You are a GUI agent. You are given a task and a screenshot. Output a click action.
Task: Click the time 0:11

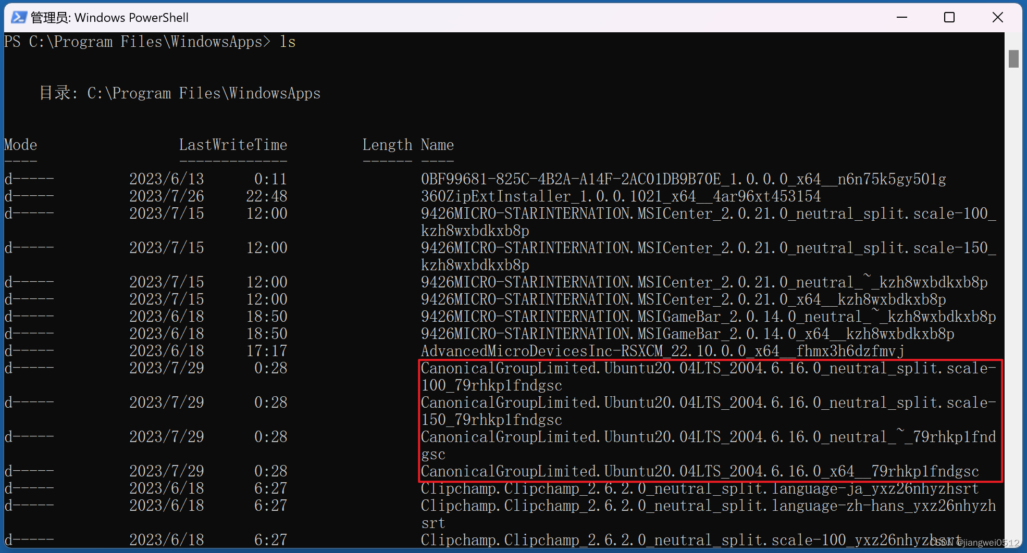271,179
